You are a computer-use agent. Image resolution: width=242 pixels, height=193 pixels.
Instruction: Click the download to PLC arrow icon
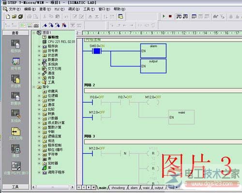point(97,16)
